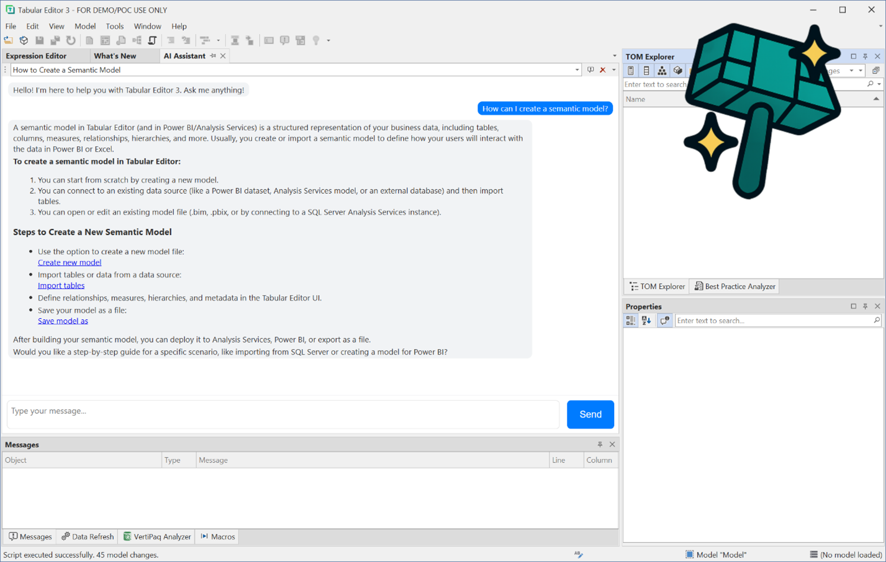
Task: Select categorized view in the Properties panel
Action: coord(630,320)
